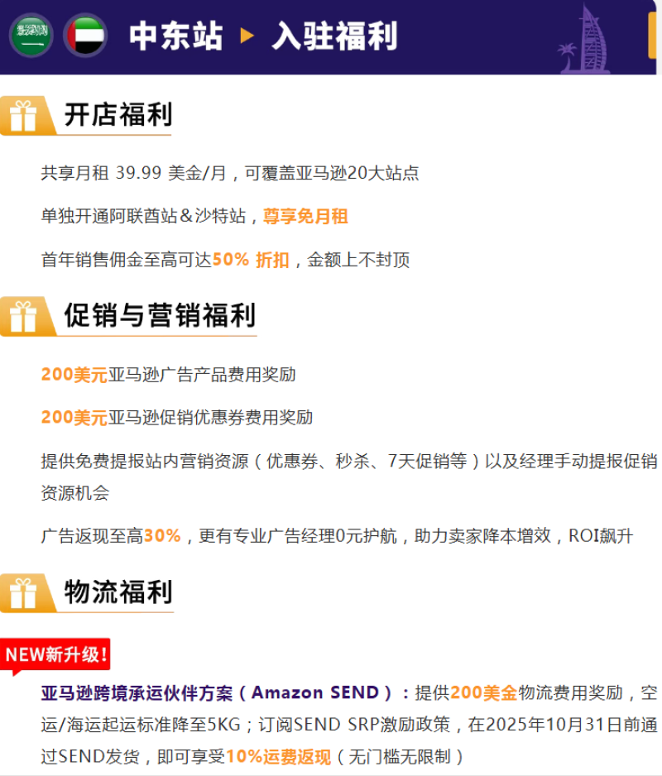This screenshot has width=662, height=776.
Task: Click the Saudi Arabia flag icon
Action: click(x=31, y=36)
